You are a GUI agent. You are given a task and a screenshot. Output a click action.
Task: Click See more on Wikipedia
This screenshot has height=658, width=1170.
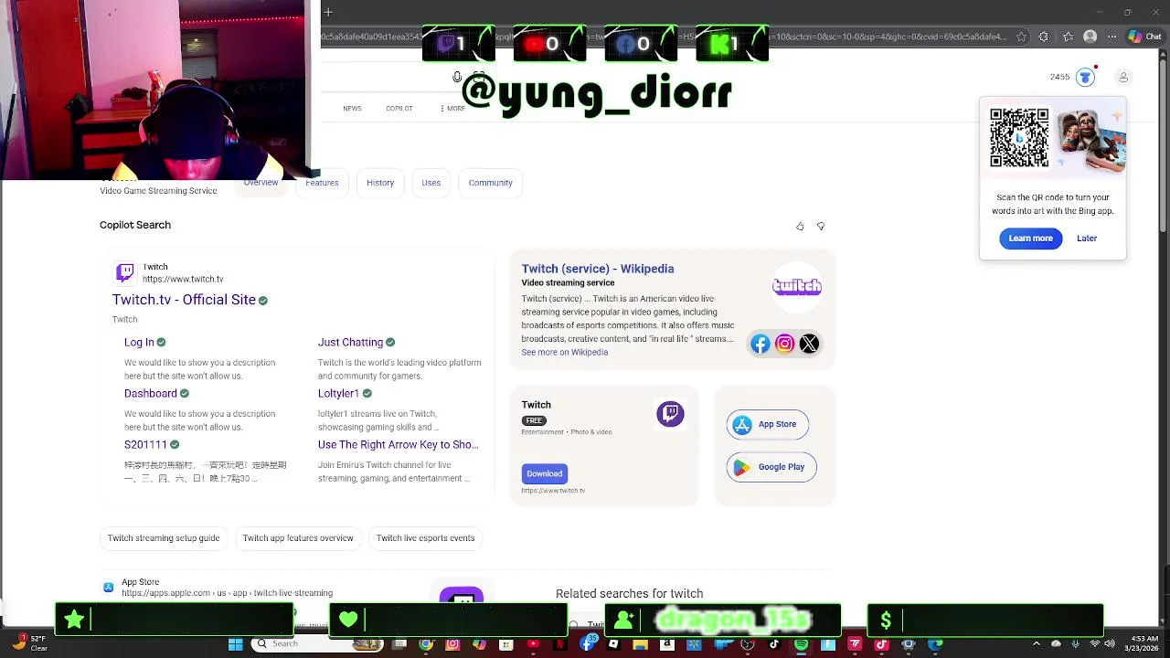coord(564,352)
